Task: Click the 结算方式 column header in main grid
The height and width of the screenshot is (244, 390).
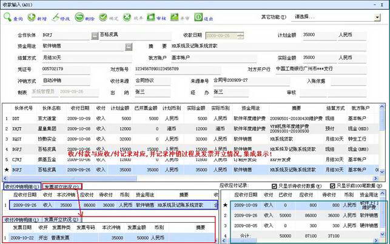Action: 335,108
